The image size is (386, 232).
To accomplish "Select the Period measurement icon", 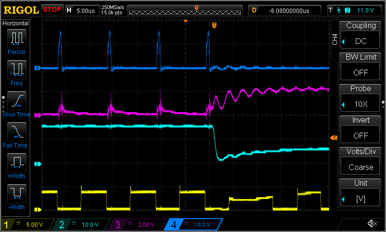I will pyautogui.click(x=17, y=39).
